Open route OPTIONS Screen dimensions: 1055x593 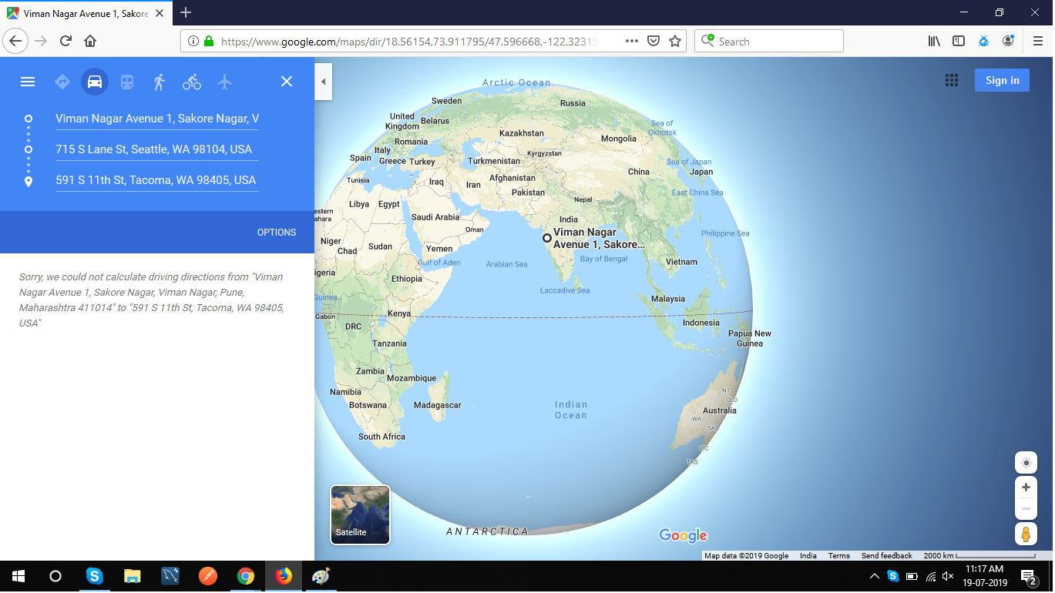pos(277,233)
